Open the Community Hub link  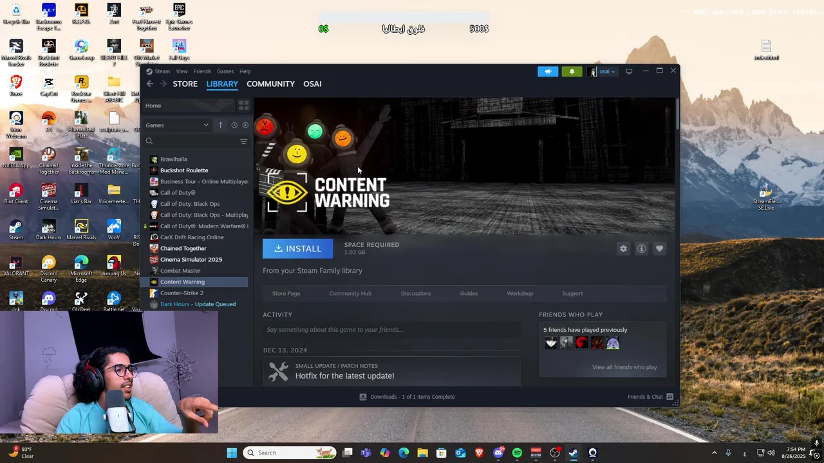(350, 293)
